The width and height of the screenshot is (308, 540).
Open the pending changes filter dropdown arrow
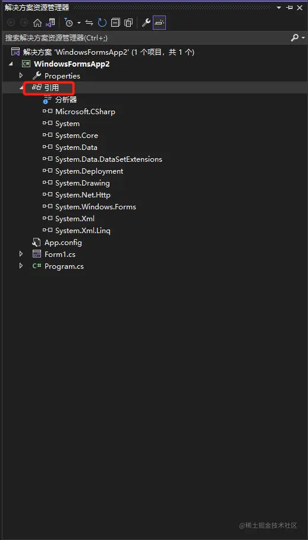coord(79,23)
